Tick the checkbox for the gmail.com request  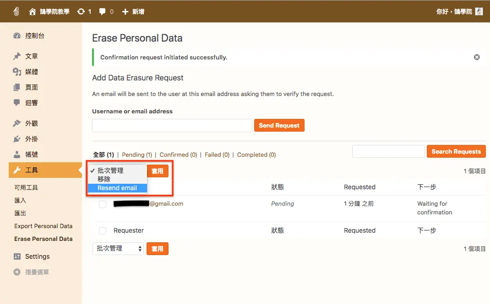pos(103,204)
